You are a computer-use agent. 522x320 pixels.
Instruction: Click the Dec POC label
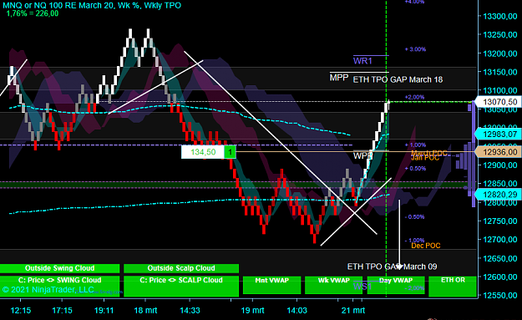click(426, 246)
